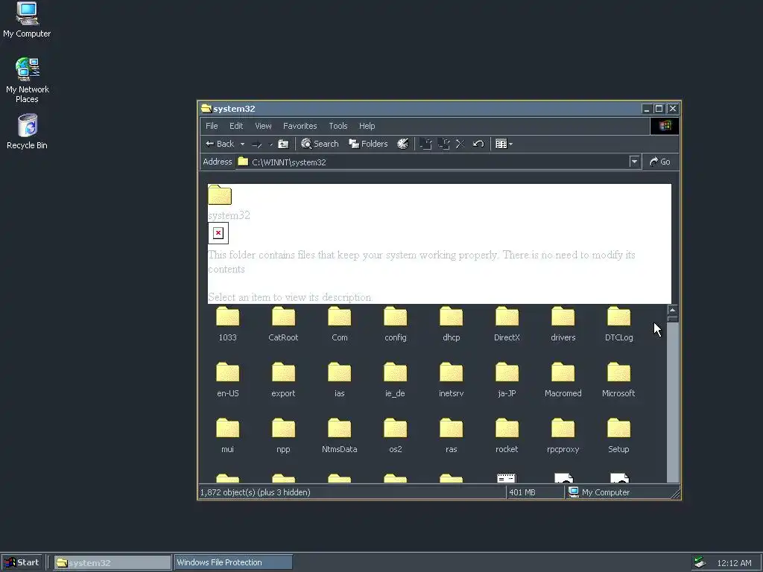Select the ias folder
The height and width of the screenshot is (572, 763).
[340, 380]
